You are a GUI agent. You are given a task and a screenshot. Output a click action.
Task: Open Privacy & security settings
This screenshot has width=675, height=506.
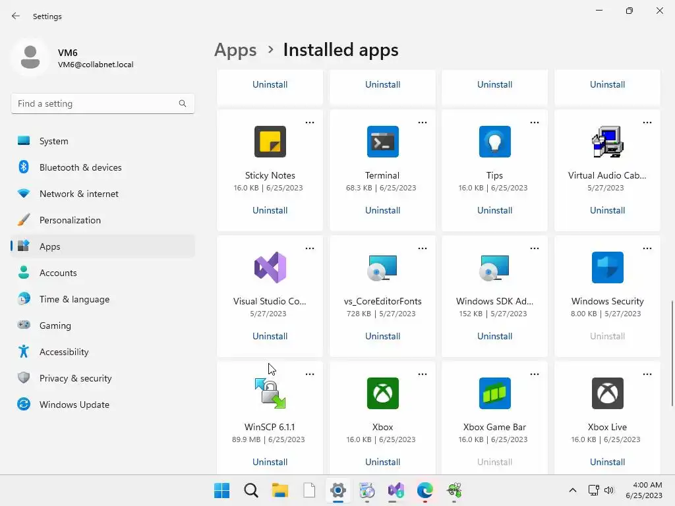pos(103,378)
